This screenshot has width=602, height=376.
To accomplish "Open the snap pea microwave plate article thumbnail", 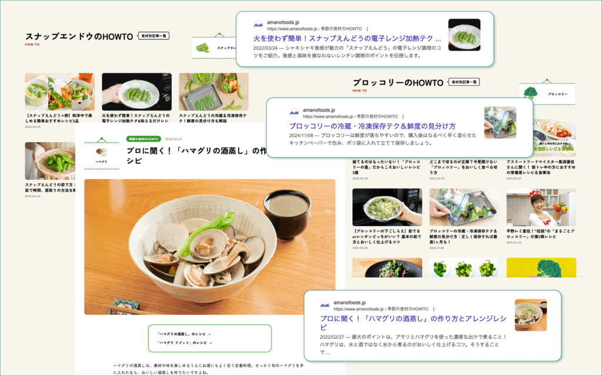I will [136, 92].
